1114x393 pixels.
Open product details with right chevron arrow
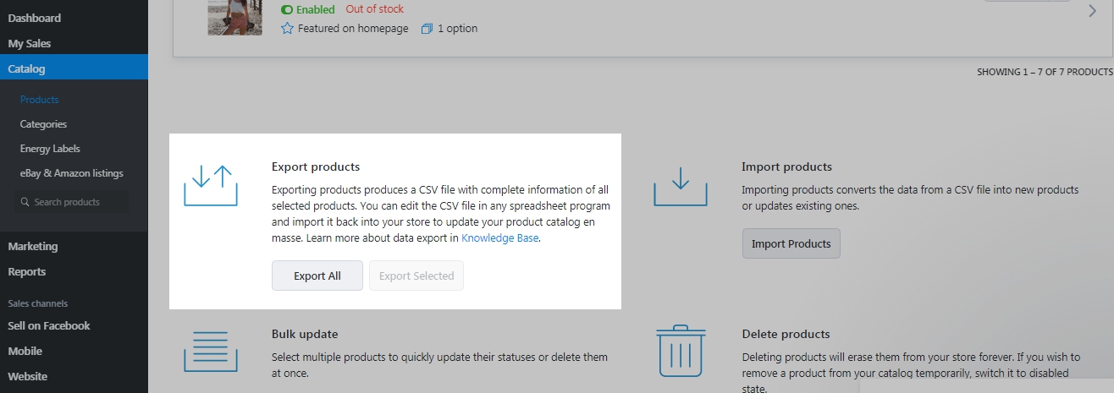point(1092,11)
